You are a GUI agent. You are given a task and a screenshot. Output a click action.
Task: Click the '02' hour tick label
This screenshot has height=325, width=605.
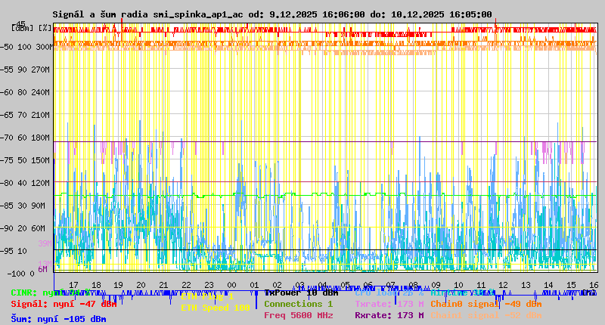point(277,285)
